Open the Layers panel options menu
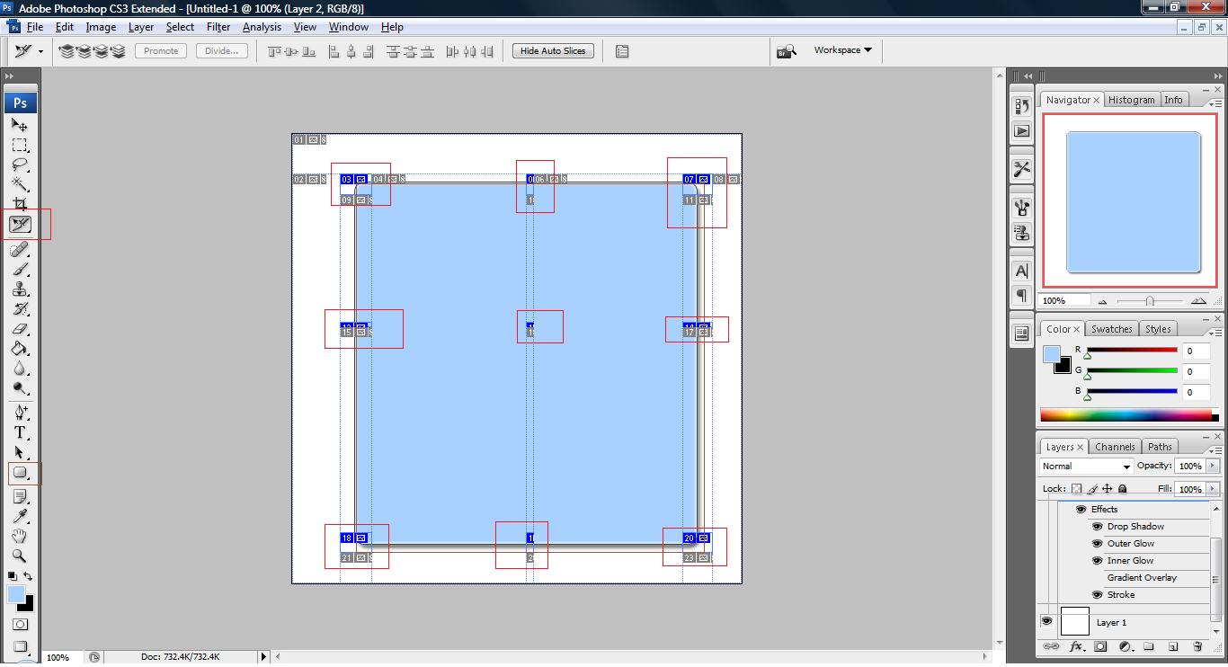This screenshot has width=1228, height=667. [1216, 451]
